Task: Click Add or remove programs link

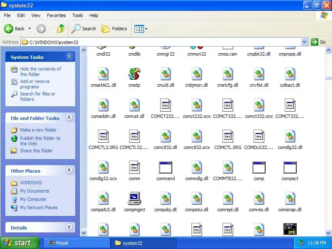Action: (x=35, y=84)
